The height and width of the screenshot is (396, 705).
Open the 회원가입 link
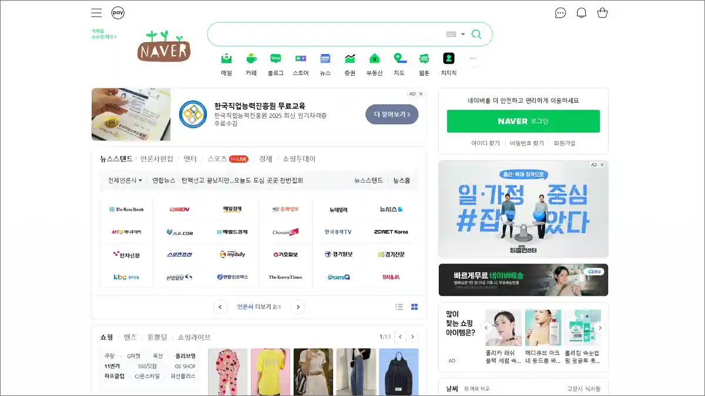565,143
